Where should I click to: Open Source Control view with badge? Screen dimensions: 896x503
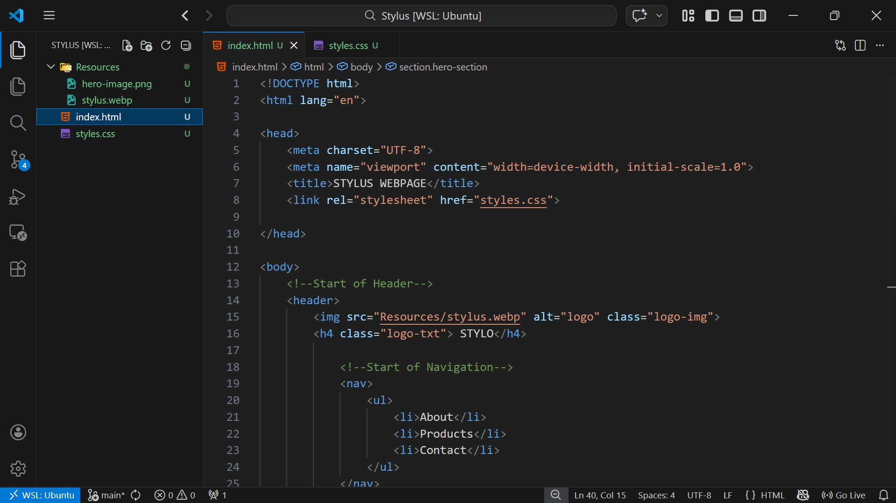tap(18, 160)
